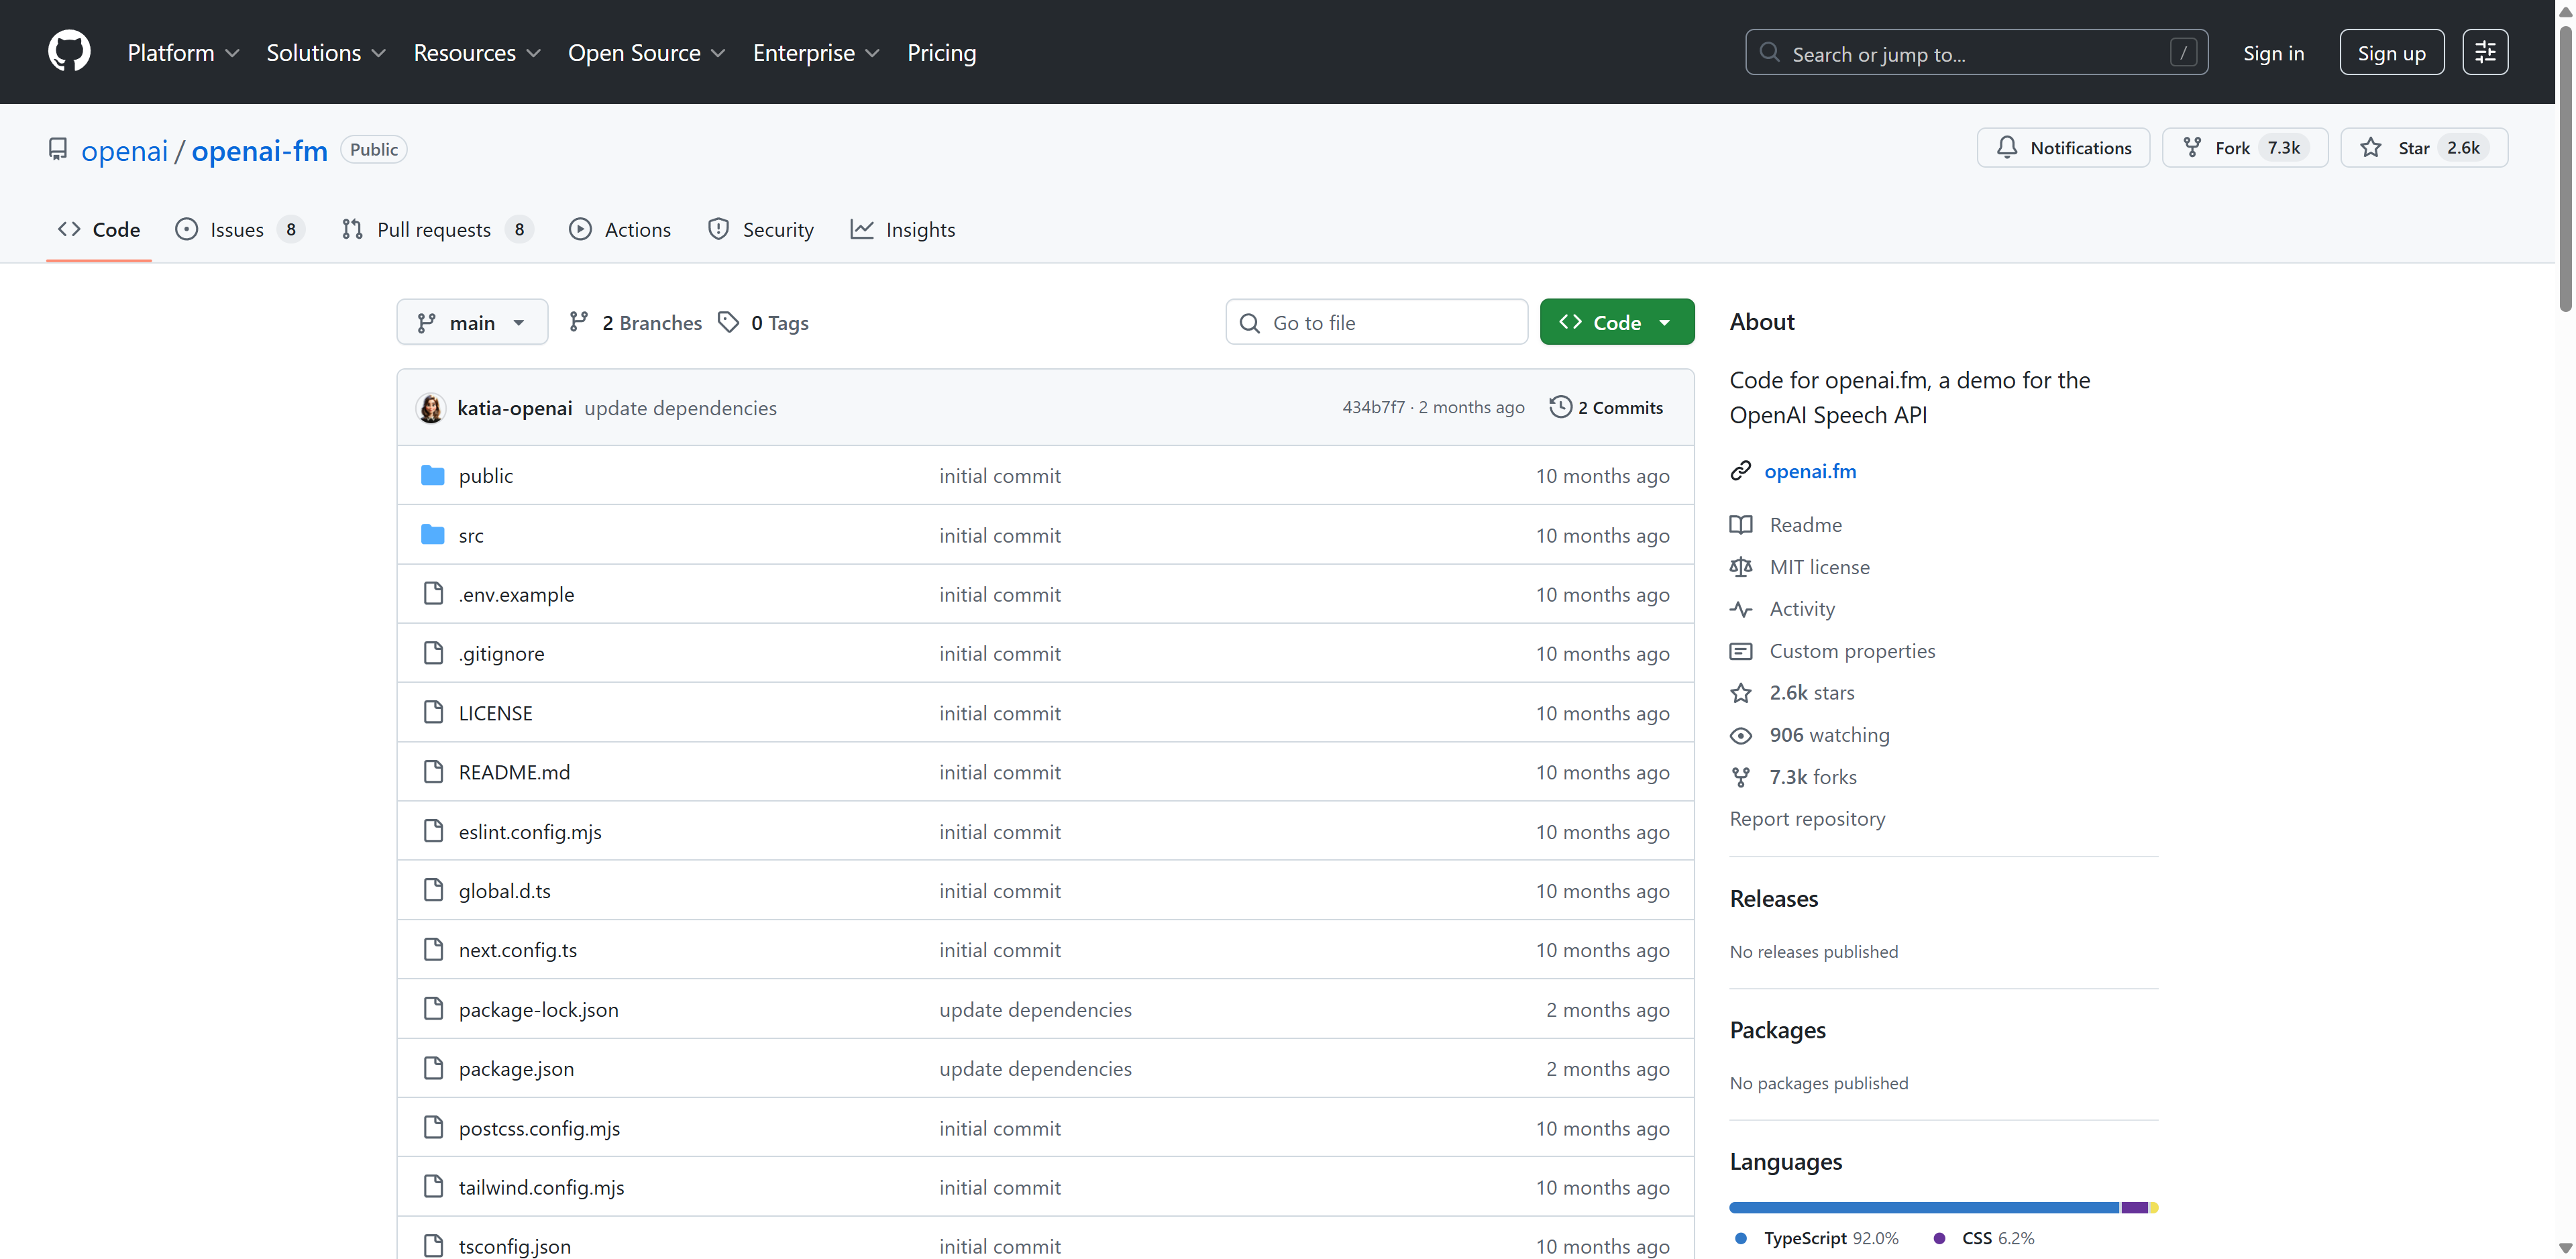Switch to the Issues tab
Image resolution: width=2576 pixels, height=1259 pixels.
click(x=237, y=229)
